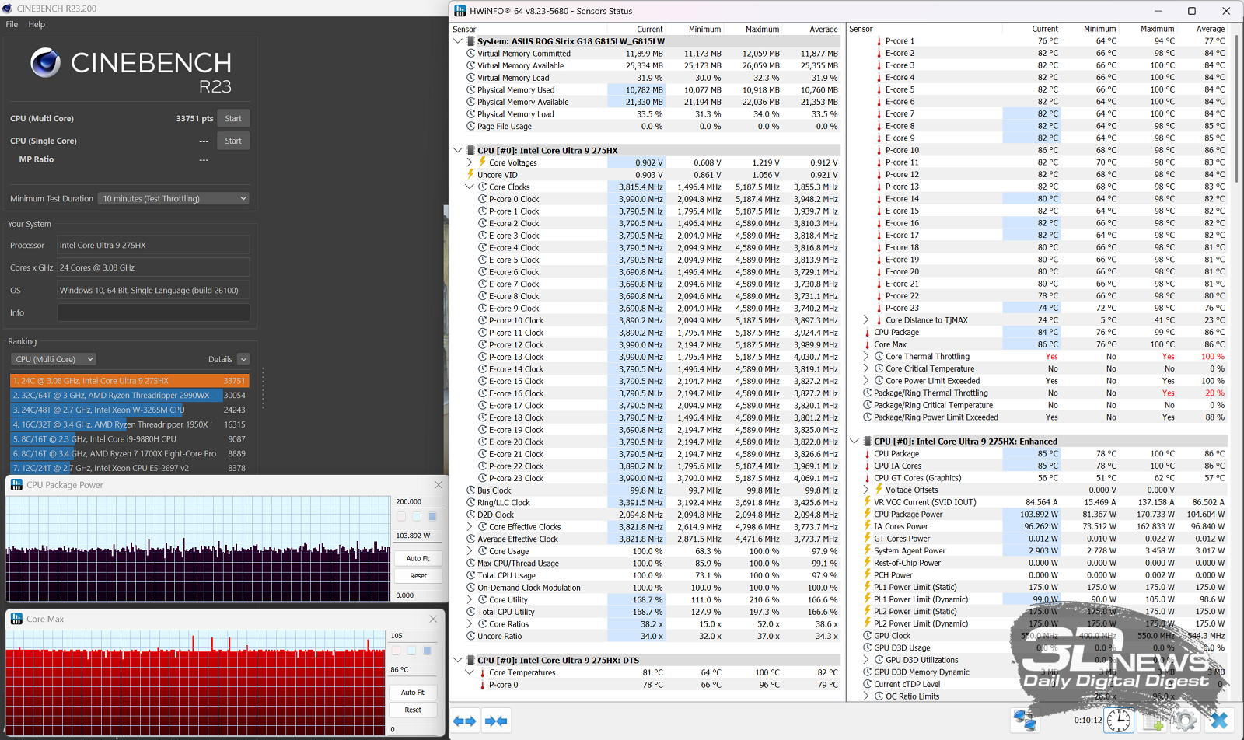This screenshot has width=1244, height=740.
Task: Open HWiNFO sensor settings gear icon
Action: pos(1186,721)
